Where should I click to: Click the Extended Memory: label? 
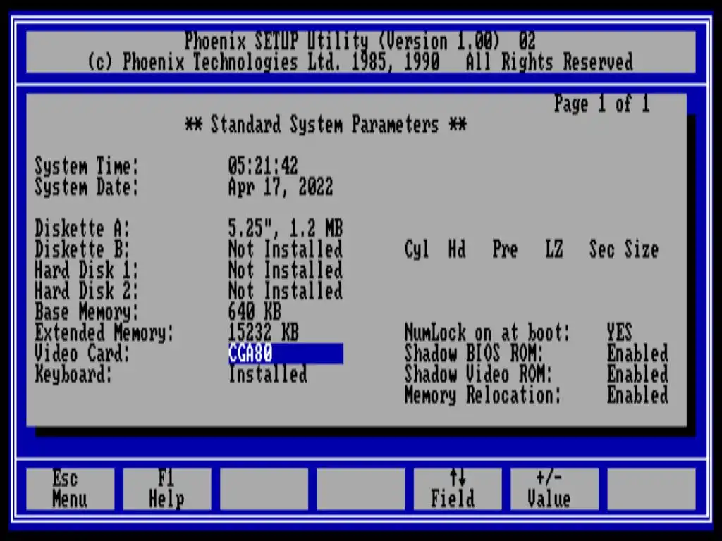point(104,332)
